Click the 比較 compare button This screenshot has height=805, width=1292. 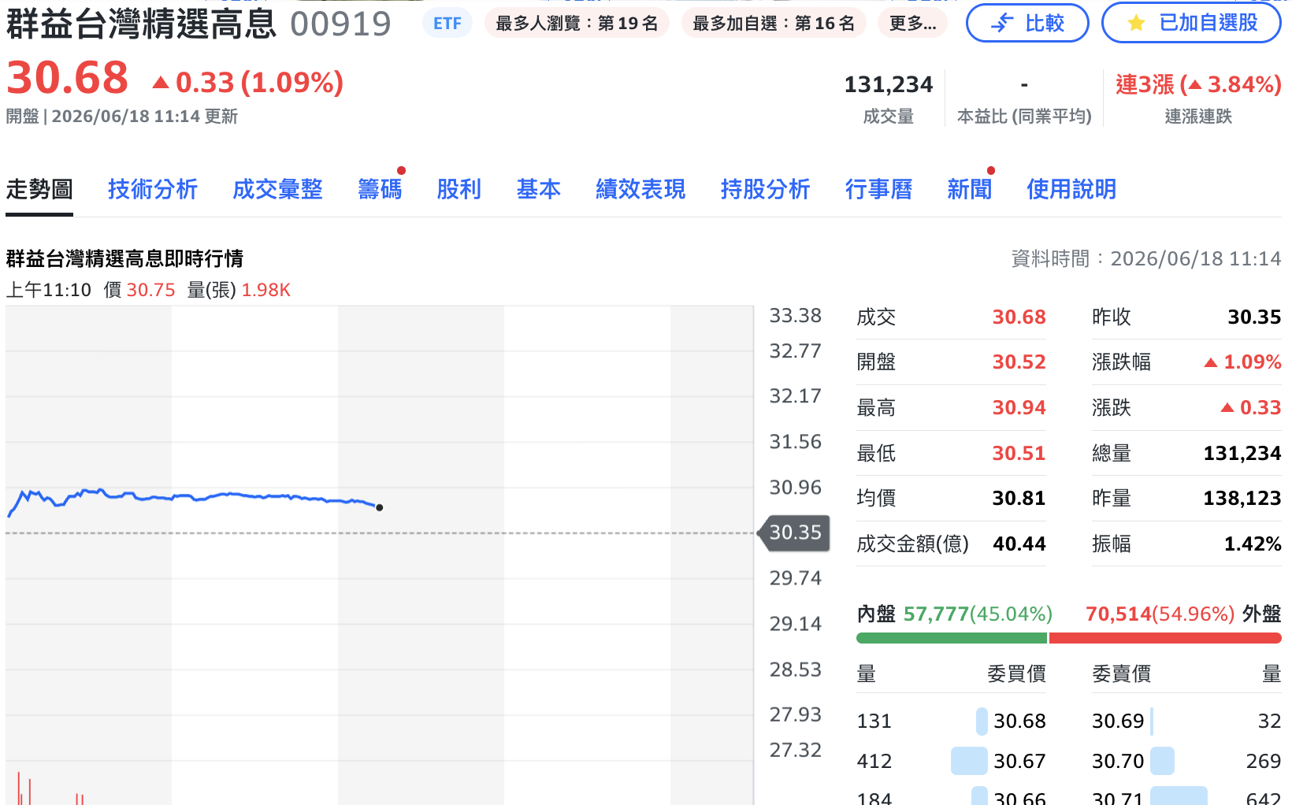tap(1027, 23)
